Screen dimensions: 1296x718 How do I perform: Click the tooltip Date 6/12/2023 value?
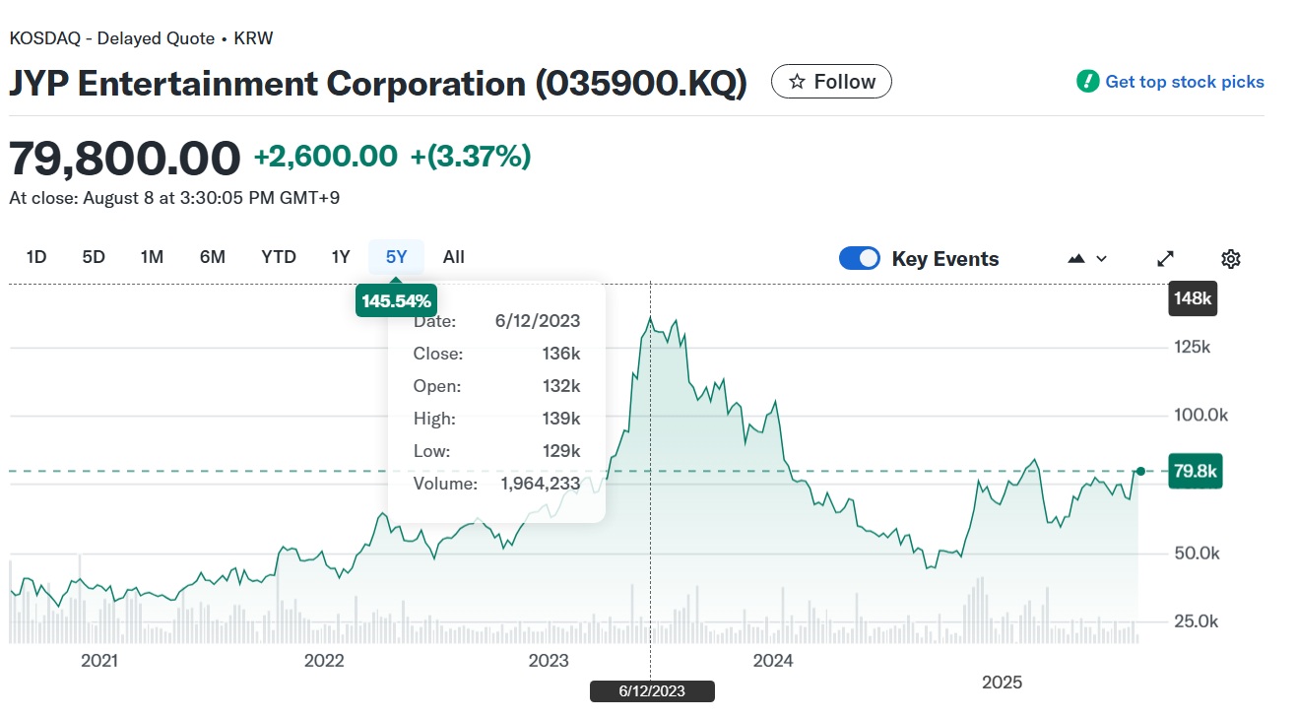click(x=538, y=321)
